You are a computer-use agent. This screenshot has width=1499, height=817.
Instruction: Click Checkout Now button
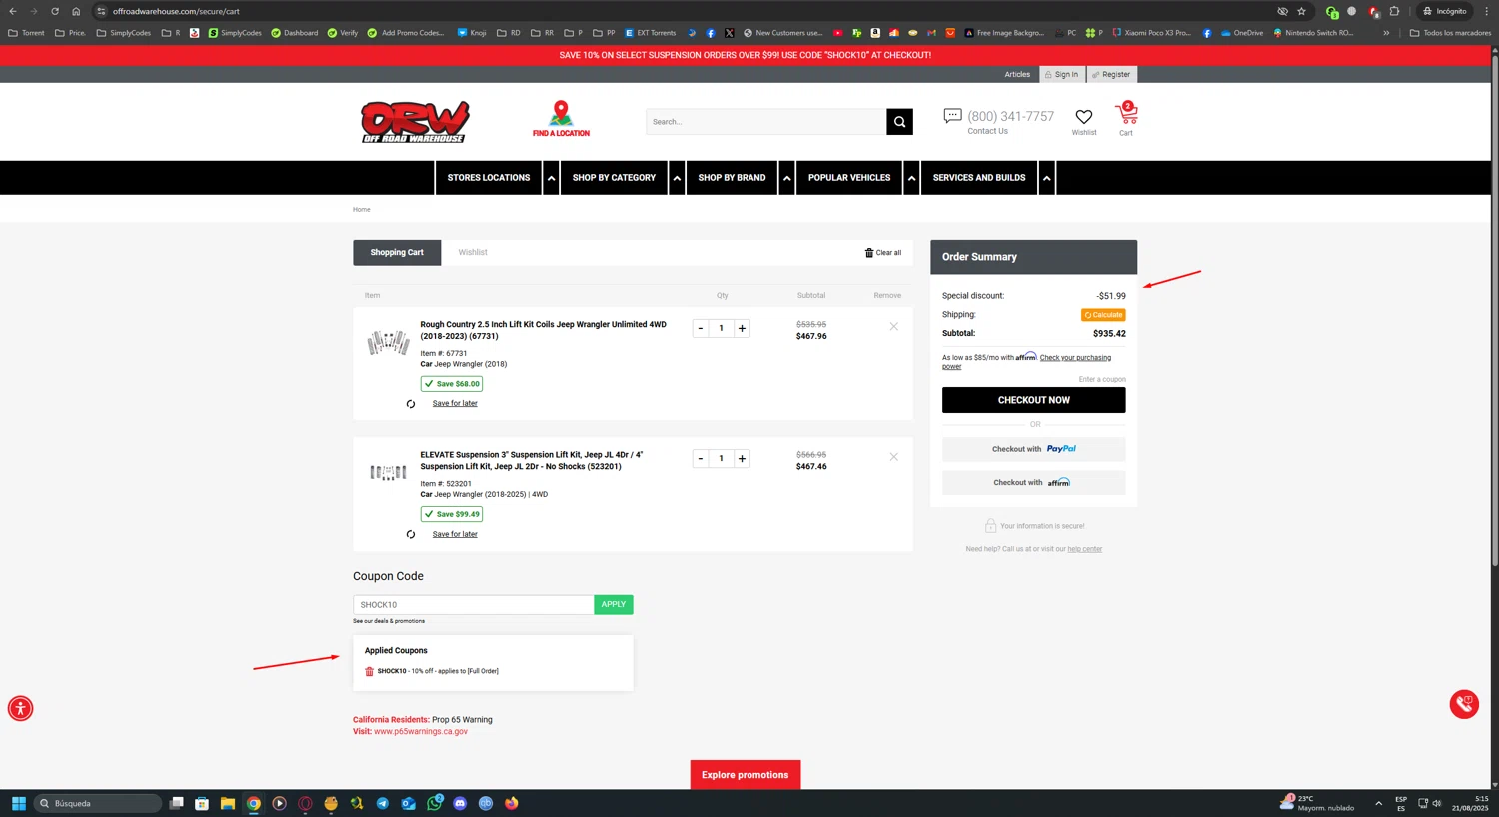coord(1033,400)
